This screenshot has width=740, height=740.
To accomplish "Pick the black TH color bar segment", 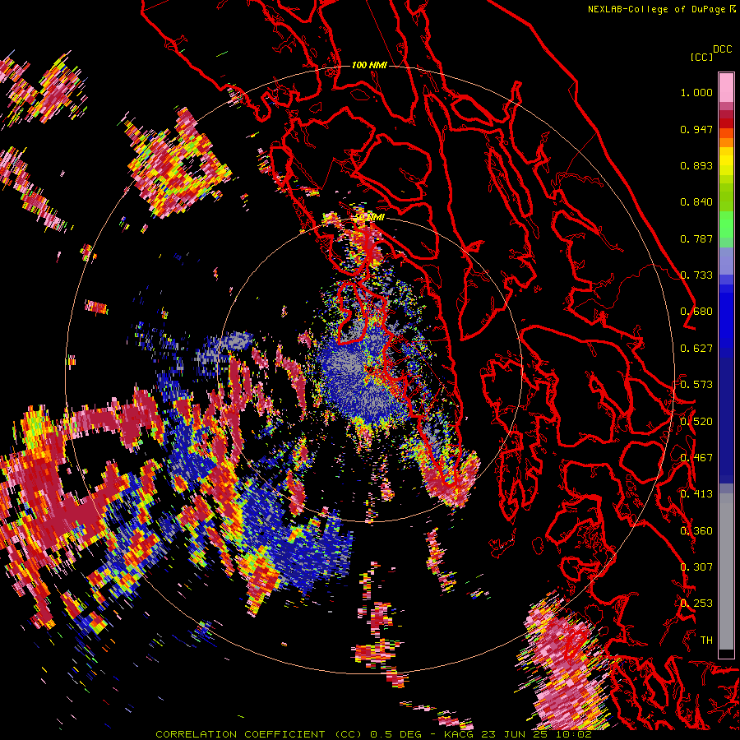I will click(726, 654).
